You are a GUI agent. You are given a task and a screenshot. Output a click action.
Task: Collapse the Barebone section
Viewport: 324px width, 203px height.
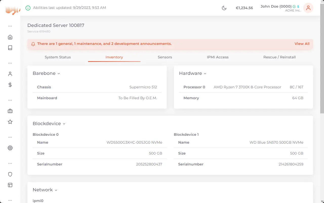(x=46, y=73)
